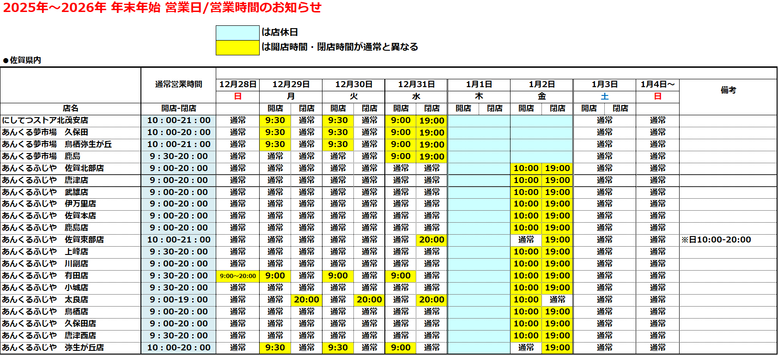The image size is (778, 355).
Task: Select the 9:00-19:00 regular hours cell
Action: (178, 300)
